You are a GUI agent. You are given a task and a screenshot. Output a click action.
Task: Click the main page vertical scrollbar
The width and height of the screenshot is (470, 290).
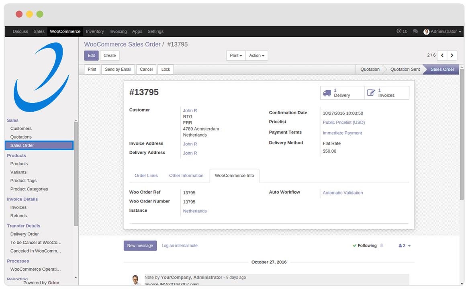[x=462, y=134]
